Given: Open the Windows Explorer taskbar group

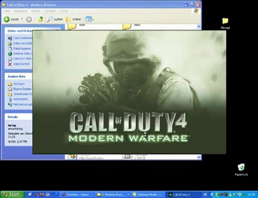Looking at the screenshot, I should coord(113,195).
